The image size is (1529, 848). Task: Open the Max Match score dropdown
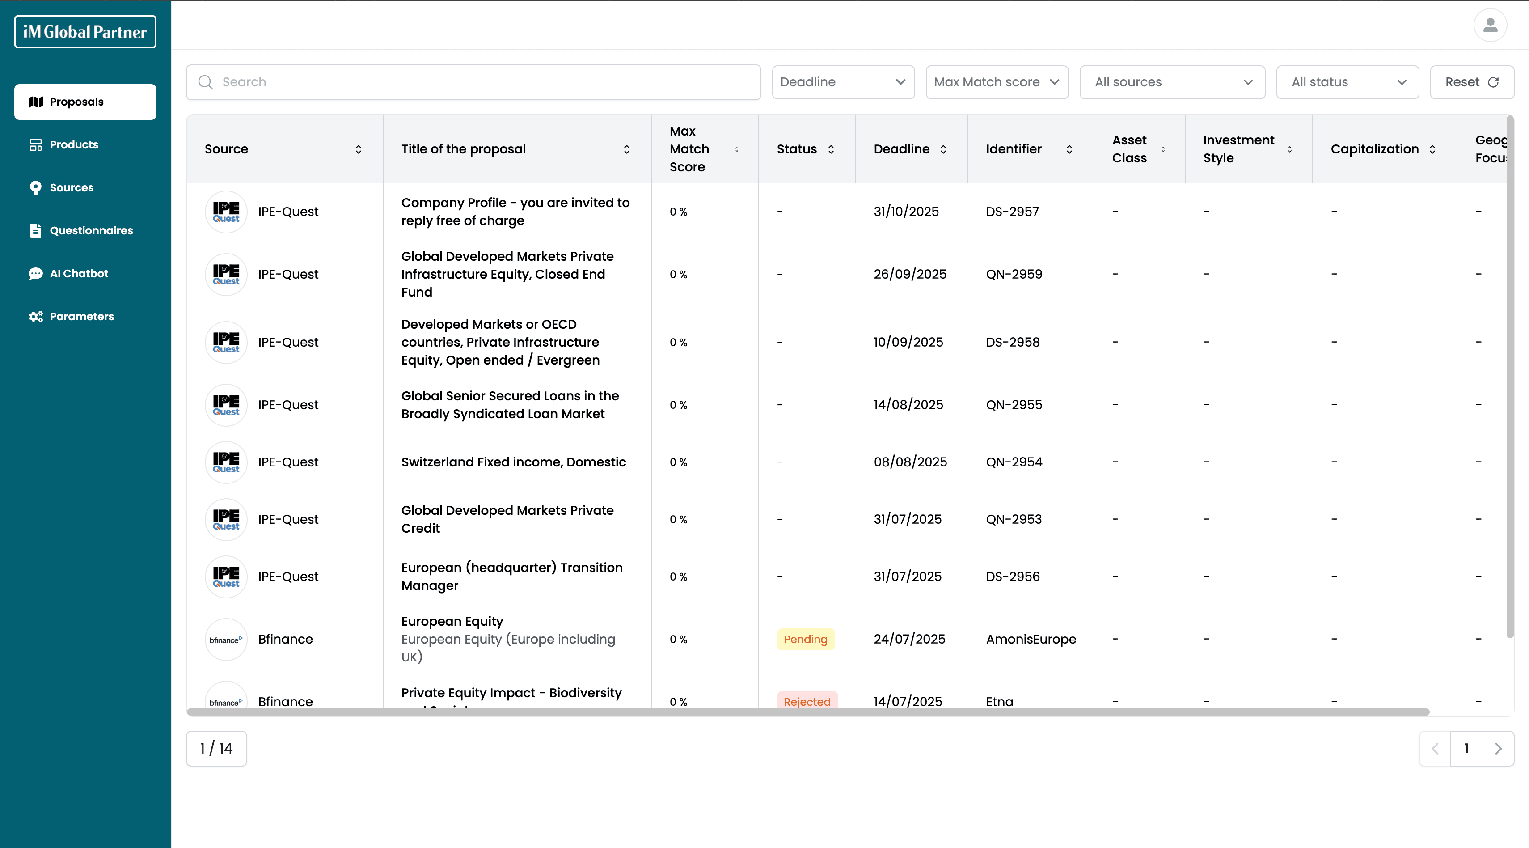[997, 82]
